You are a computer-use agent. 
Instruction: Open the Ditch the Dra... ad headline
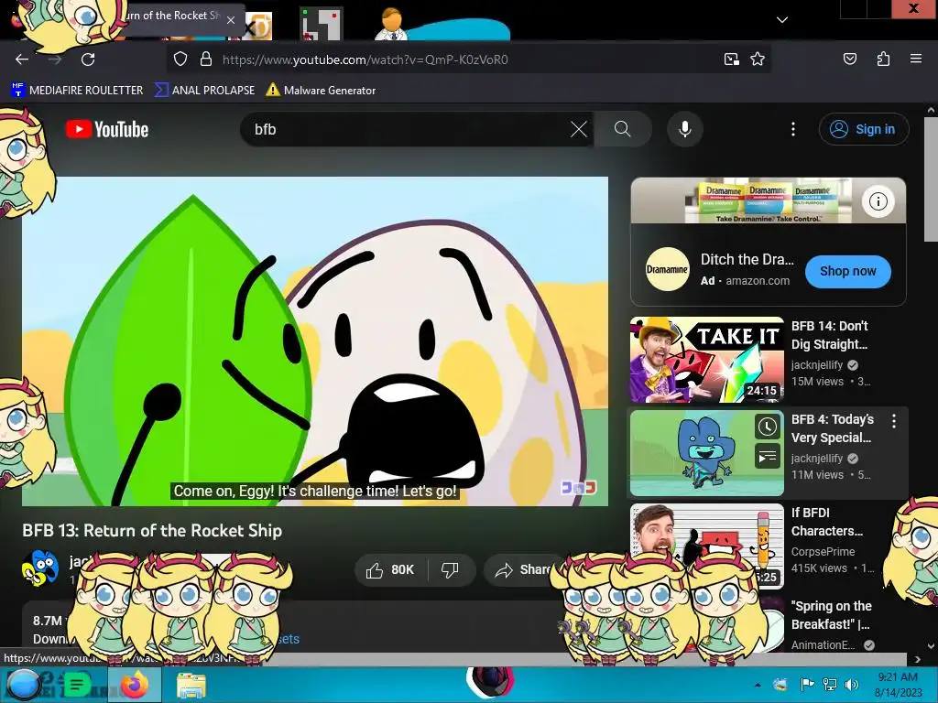tap(747, 259)
